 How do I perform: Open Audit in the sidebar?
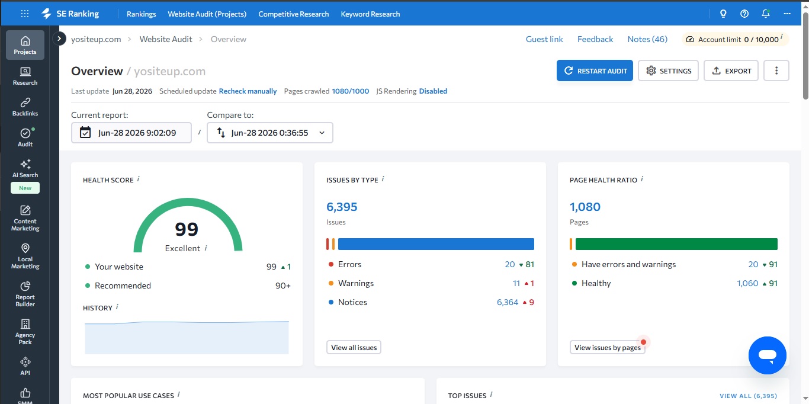pyautogui.click(x=25, y=137)
